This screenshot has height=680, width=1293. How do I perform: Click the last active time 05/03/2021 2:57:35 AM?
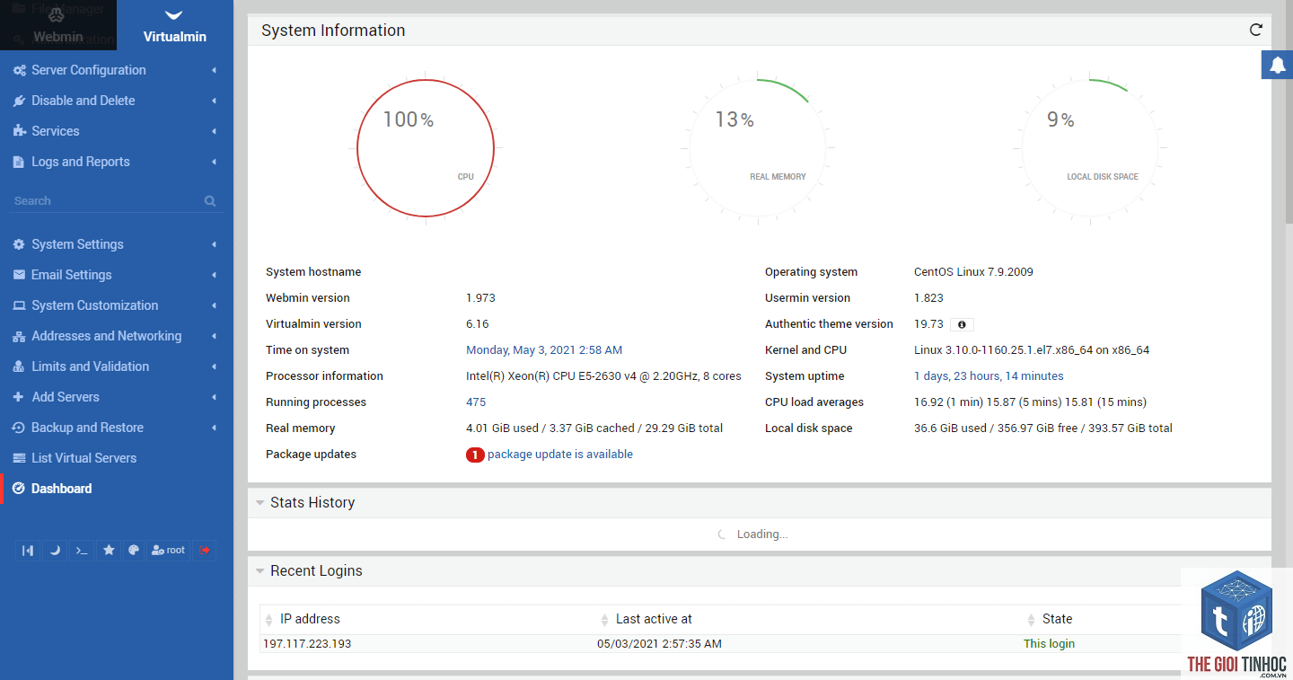pyautogui.click(x=659, y=644)
